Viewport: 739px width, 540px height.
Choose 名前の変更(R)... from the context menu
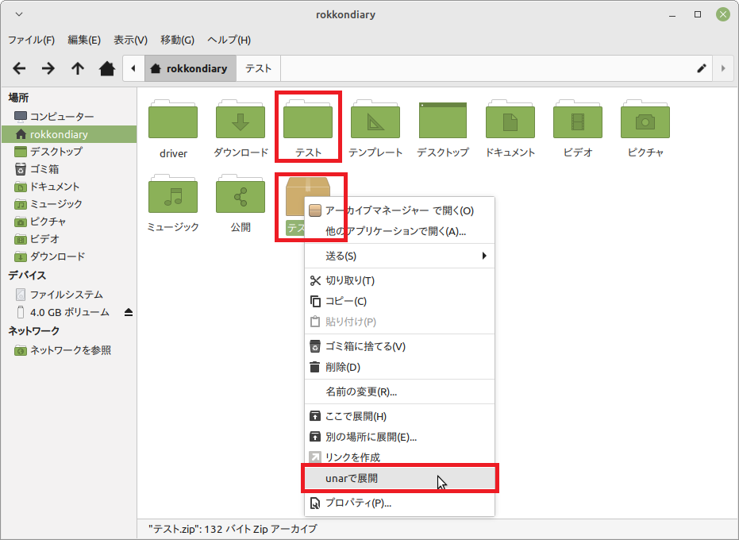coord(400,392)
